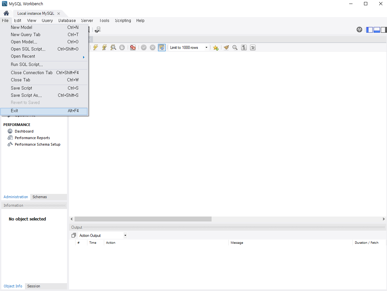Viewport: 387px width, 291px height.
Task: Select Open Model... menu entry
Action: point(44,42)
